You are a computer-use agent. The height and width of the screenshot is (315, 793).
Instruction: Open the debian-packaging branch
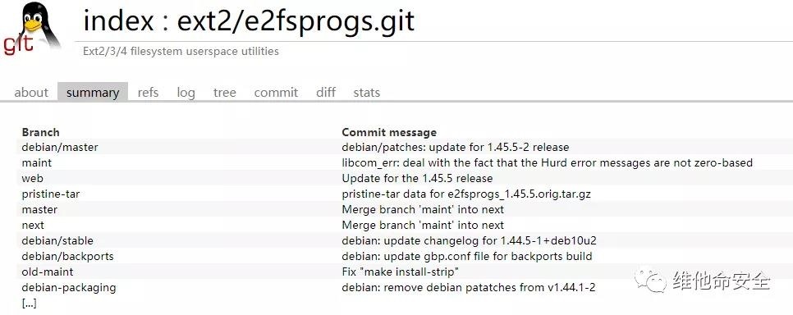click(69, 287)
